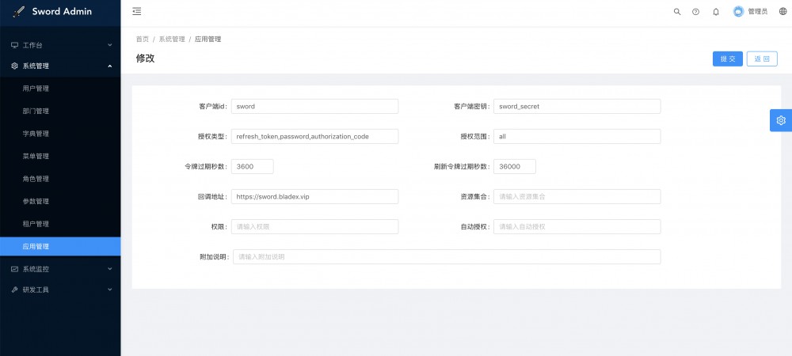The image size is (792, 356).
Task: Open 部门管理 in the sidebar
Action: 60,112
